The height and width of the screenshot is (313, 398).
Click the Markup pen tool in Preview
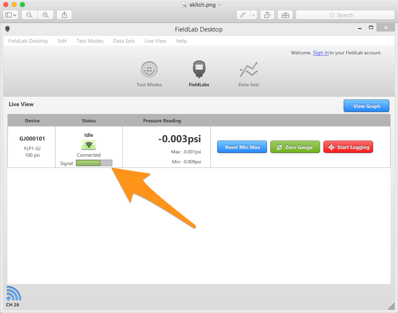click(243, 15)
